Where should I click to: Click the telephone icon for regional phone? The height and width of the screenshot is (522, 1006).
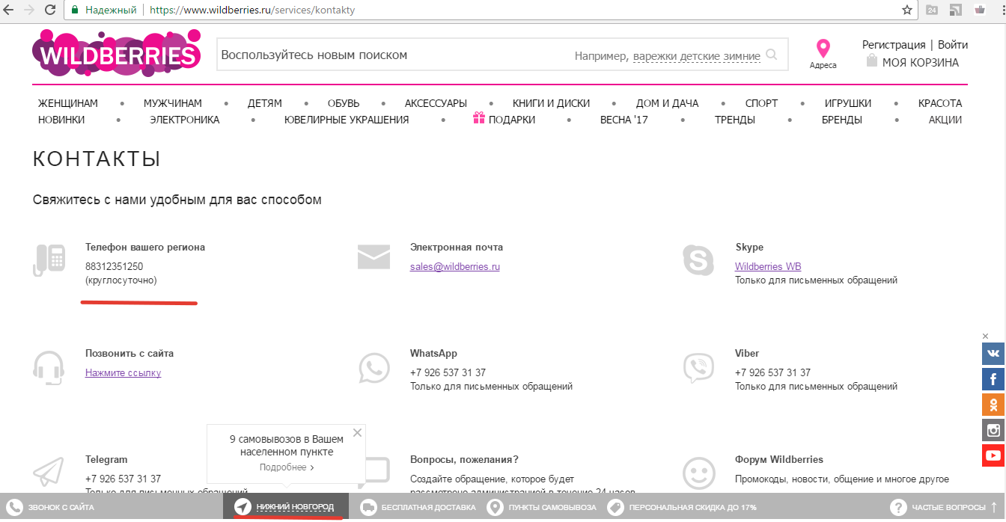[49, 260]
